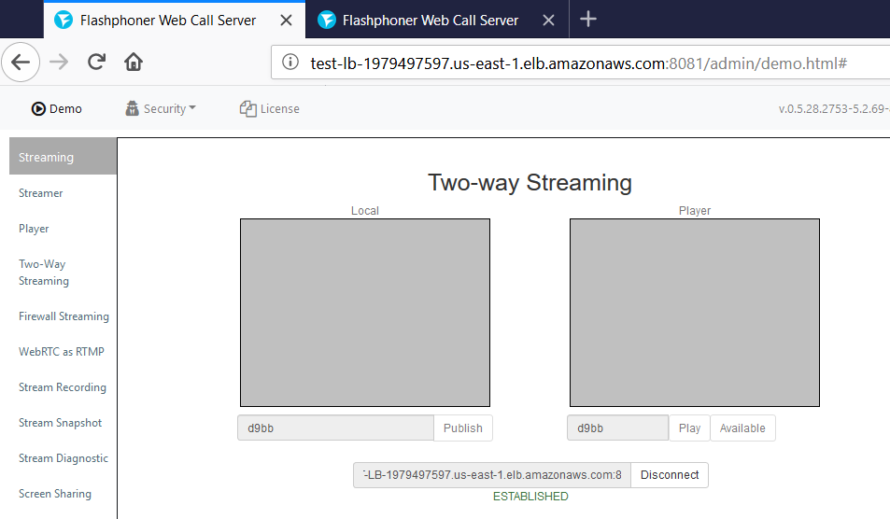Open Stream Recording in the sidebar
This screenshot has height=519, width=890.
(x=63, y=387)
